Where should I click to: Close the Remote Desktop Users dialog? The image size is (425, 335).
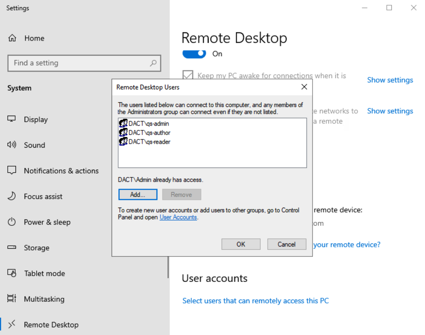click(x=304, y=87)
